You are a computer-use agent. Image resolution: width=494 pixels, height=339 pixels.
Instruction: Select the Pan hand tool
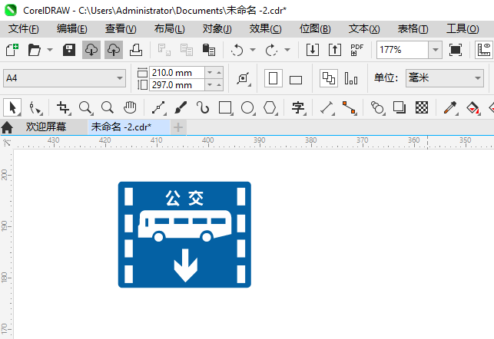[130, 107]
